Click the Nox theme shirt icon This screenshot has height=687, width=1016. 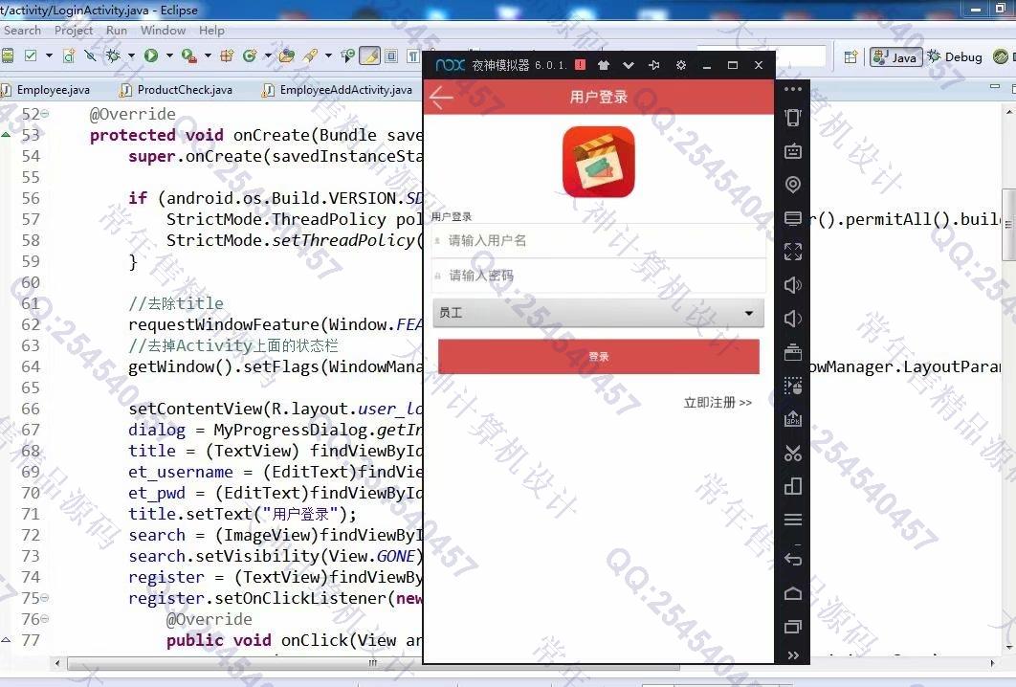[604, 65]
